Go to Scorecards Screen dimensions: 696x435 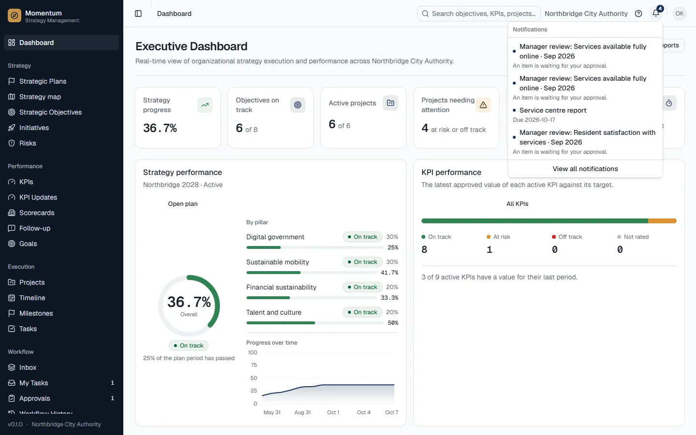[61, 213]
